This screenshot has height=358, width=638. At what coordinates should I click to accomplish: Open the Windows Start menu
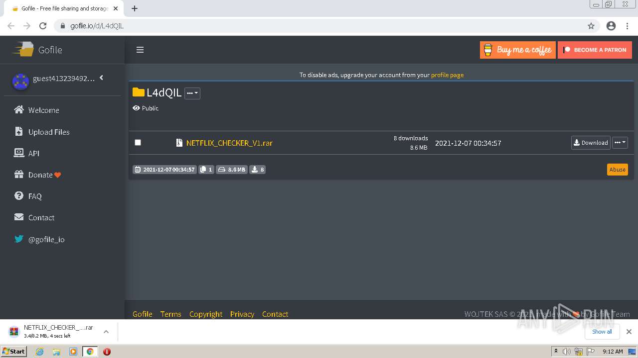[14, 352]
